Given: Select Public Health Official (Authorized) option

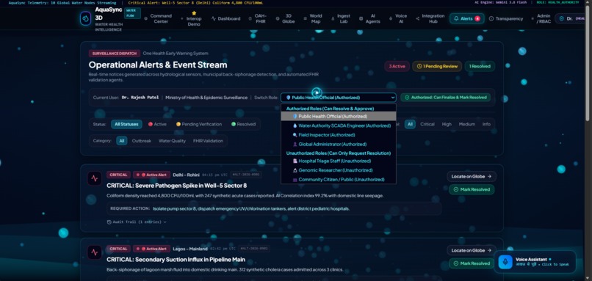Looking at the screenshot, I should click(339, 116).
